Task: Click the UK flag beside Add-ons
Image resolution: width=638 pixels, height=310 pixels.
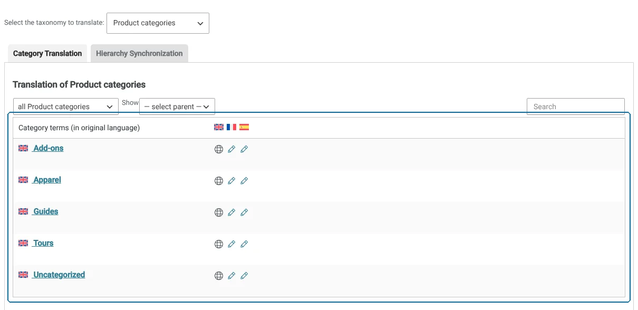Action: 23,148
